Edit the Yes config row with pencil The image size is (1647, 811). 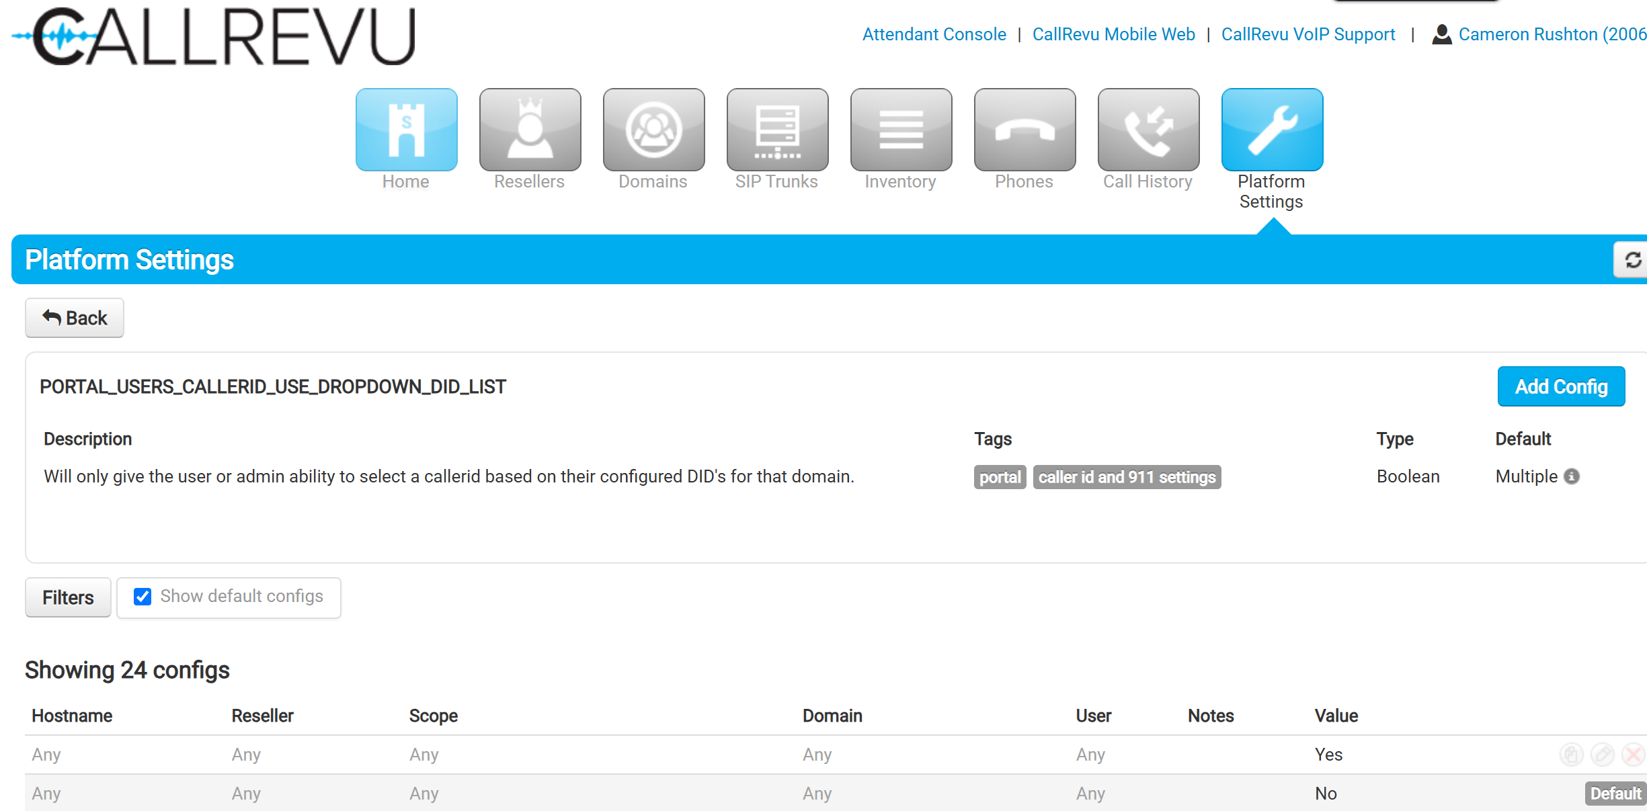(1603, 755)
